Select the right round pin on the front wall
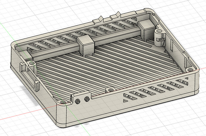206x136 pixels. [87, 99]
